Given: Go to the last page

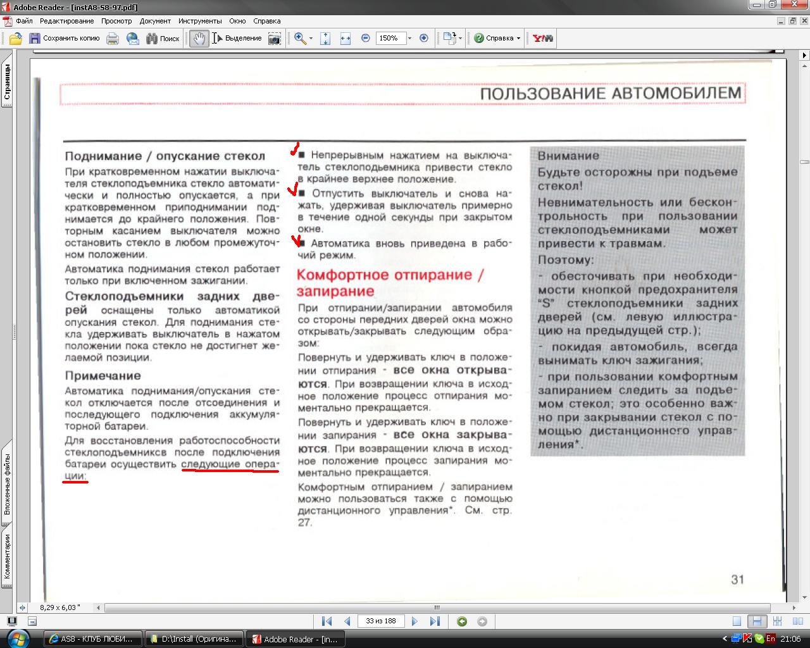Looking at the screenshot, I should coord(435,621).
